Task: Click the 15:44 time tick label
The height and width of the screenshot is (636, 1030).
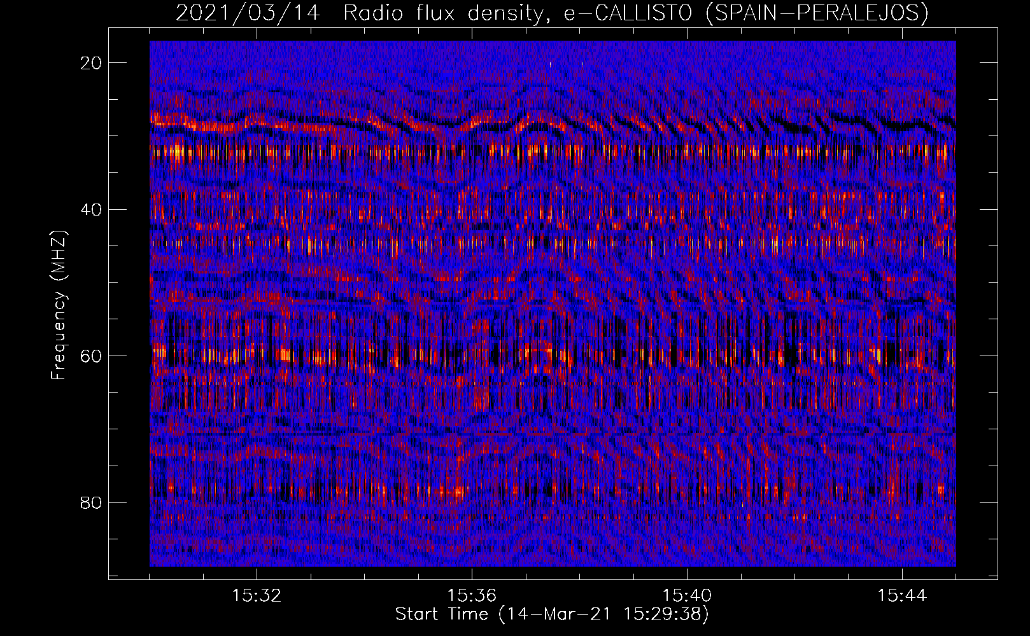Action: pos(902,595)
